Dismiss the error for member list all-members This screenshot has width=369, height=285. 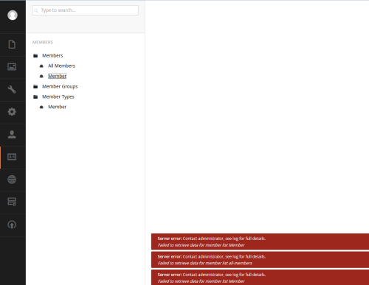(260, 260)
